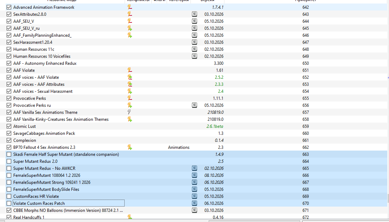The image size is (389, 222).
Task: Click the conflict icon for Provocative Perks 1.11.1
Action: (x=130, y=98)
